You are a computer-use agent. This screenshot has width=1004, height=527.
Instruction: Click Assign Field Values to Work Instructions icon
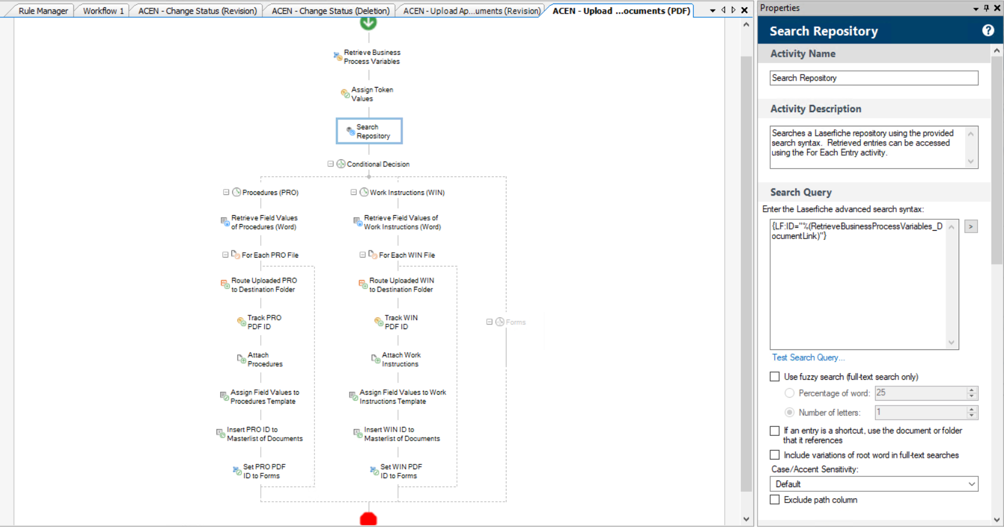click(353, 396)
